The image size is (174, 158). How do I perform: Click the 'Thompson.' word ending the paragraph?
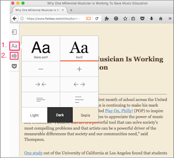[34, 140]
